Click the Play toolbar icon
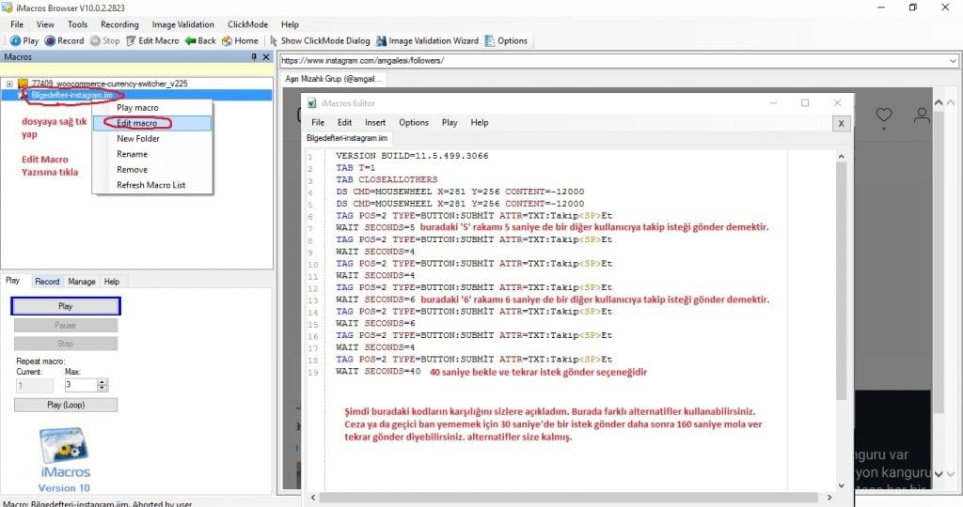The image size is (963, 507). pos(15,41)
